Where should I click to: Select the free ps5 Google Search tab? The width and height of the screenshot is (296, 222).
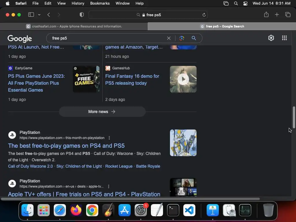tap(222, 26)
